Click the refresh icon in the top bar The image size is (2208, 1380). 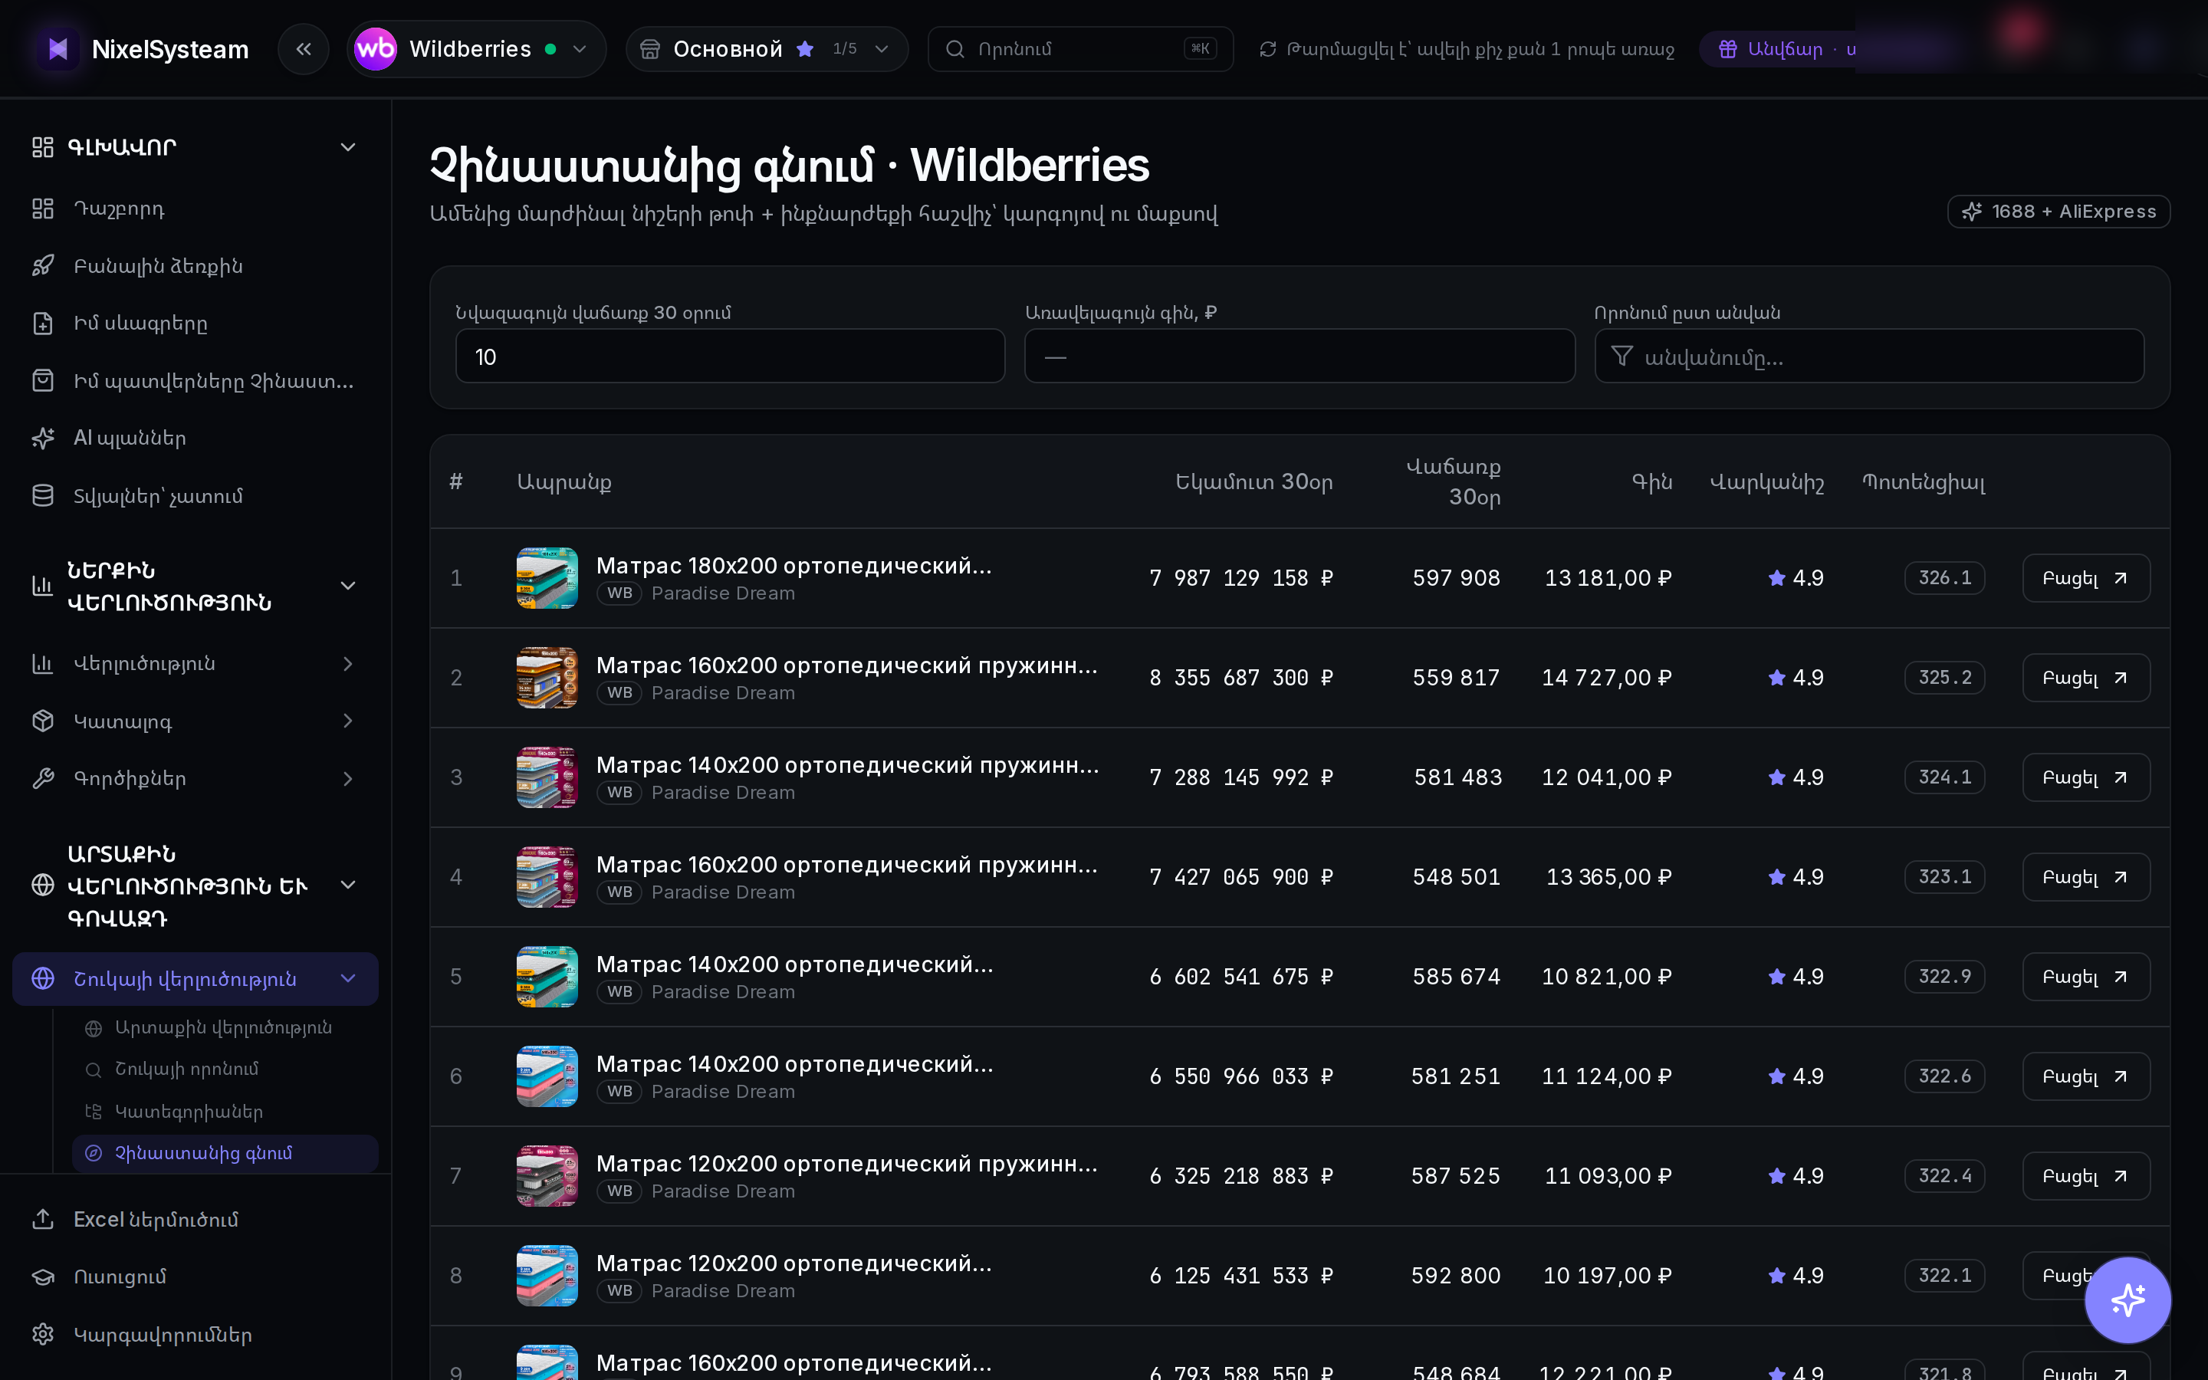point(1267,49)
